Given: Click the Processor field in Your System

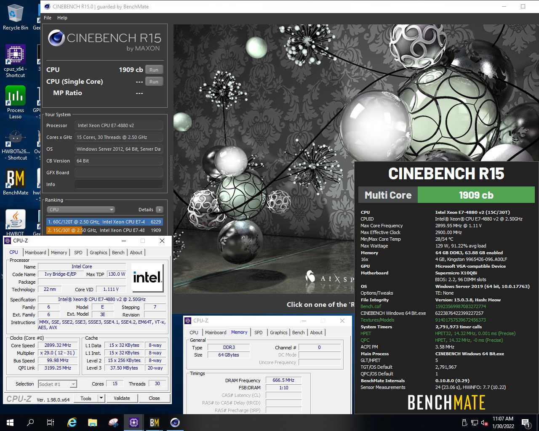Looking at the screenshot, I should (119, 125).
